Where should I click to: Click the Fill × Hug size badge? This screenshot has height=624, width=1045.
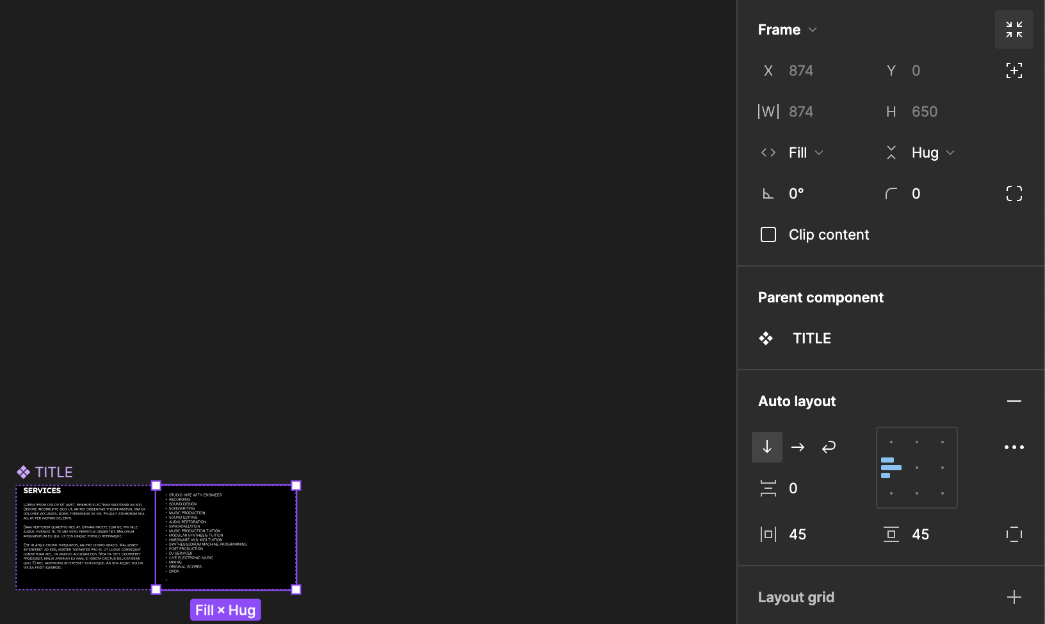[225, 610]
